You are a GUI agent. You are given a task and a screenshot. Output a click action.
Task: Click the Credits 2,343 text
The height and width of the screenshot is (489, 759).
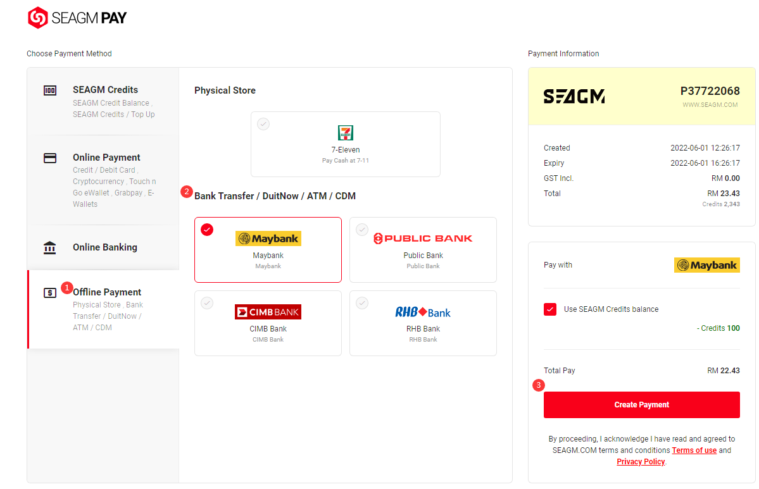(x=721, y=204)
